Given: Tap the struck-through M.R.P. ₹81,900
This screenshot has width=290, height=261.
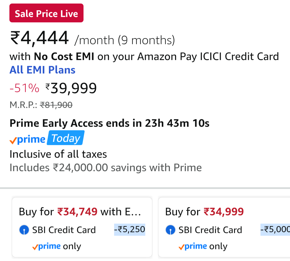Looking at the screenshot, I should [56, 105].
